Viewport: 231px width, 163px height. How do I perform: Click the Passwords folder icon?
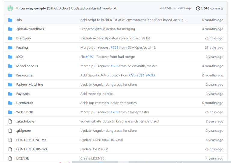click(x=10, y=75)
